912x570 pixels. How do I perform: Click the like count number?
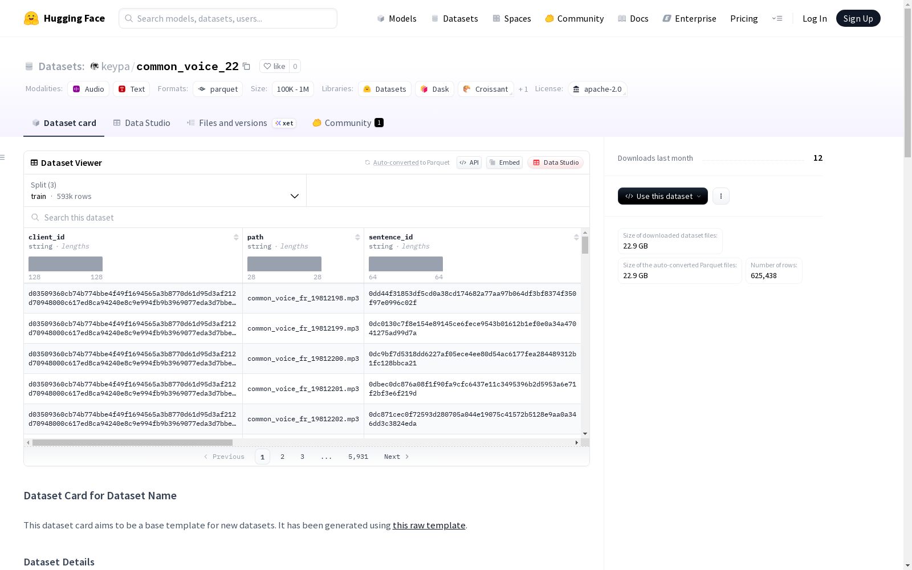tap(295, 66)
